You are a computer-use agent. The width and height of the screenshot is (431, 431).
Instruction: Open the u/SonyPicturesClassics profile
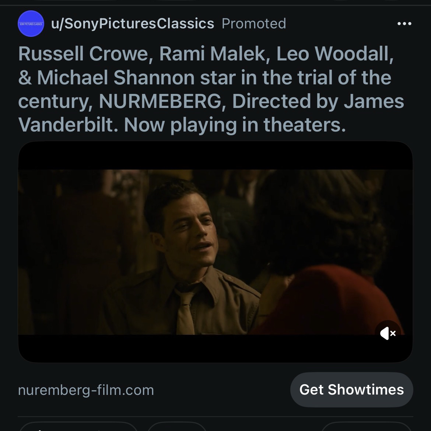(x=133, y=24)
